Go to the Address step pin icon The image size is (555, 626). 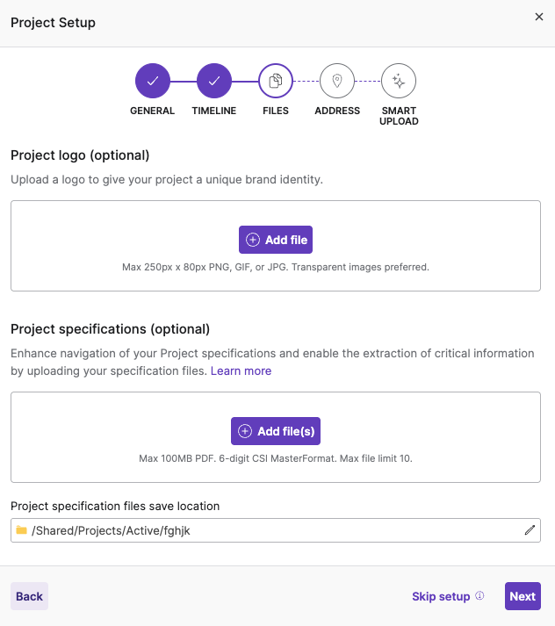[x=337, y=81]
